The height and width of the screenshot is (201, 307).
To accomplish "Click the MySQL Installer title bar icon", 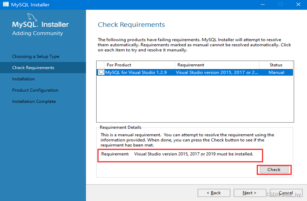I will (6, 4).
